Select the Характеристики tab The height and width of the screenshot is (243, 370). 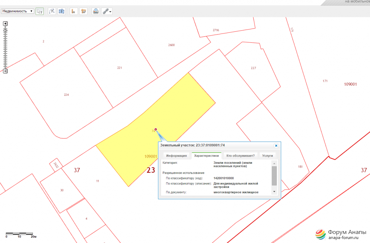[x=206, y=156]
